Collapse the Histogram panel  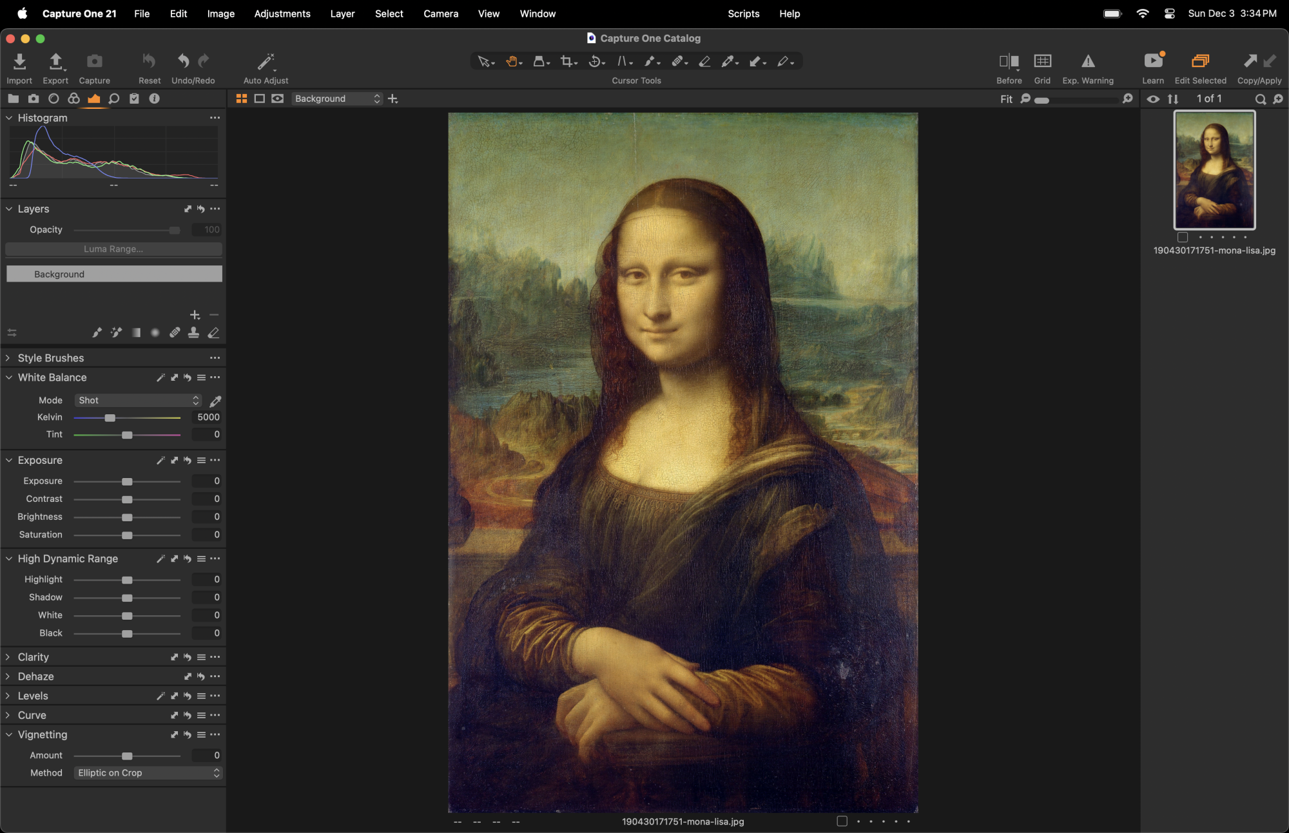coord(9,118)
